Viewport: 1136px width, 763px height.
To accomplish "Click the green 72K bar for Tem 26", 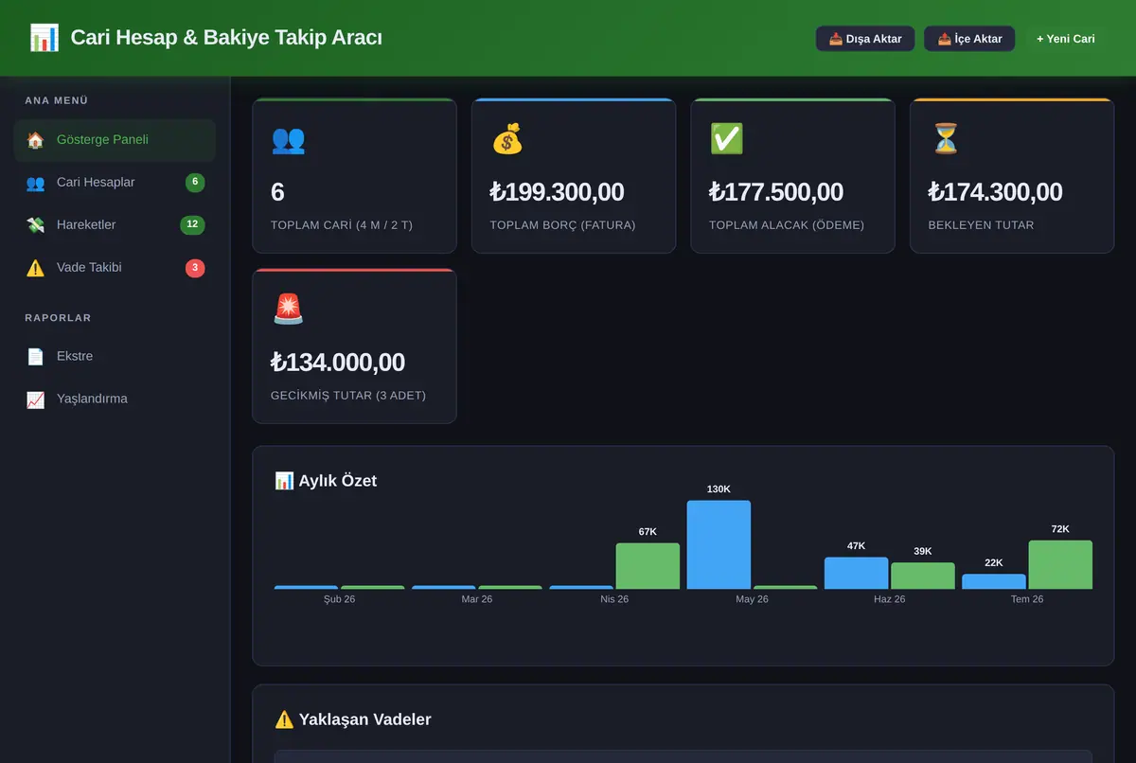I will (x=1060, y=565).
